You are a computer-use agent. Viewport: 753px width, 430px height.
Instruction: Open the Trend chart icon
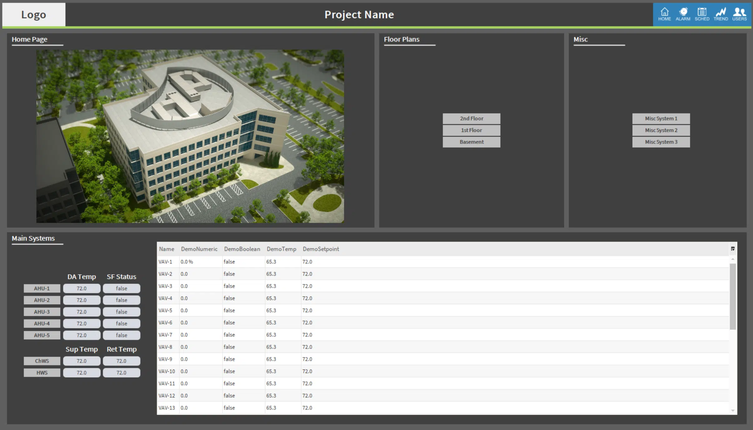[721, 14]
